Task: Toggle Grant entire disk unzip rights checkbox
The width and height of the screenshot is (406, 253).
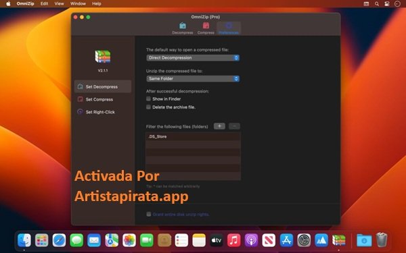Action: pyautogui.click(x=149, y=214)
